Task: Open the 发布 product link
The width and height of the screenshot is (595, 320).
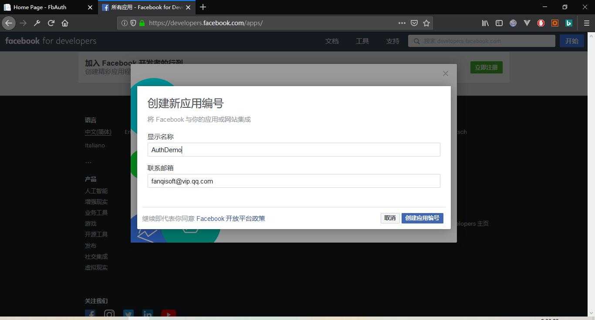Action: click(91, 246)
